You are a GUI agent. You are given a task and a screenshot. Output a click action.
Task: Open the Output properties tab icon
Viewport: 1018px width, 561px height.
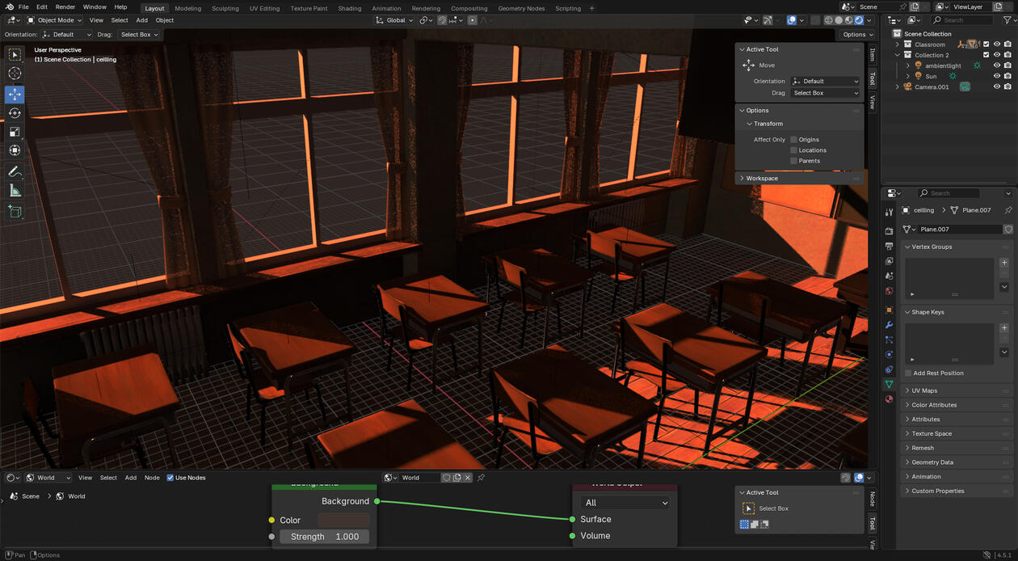click(x=890, y=246)
